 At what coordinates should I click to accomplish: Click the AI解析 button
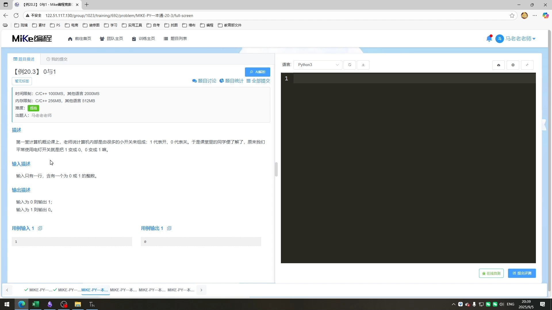click(x=257, y=72)
